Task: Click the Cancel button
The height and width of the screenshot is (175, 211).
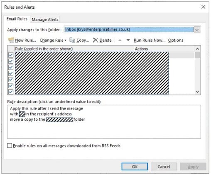Action: point(164,167)
